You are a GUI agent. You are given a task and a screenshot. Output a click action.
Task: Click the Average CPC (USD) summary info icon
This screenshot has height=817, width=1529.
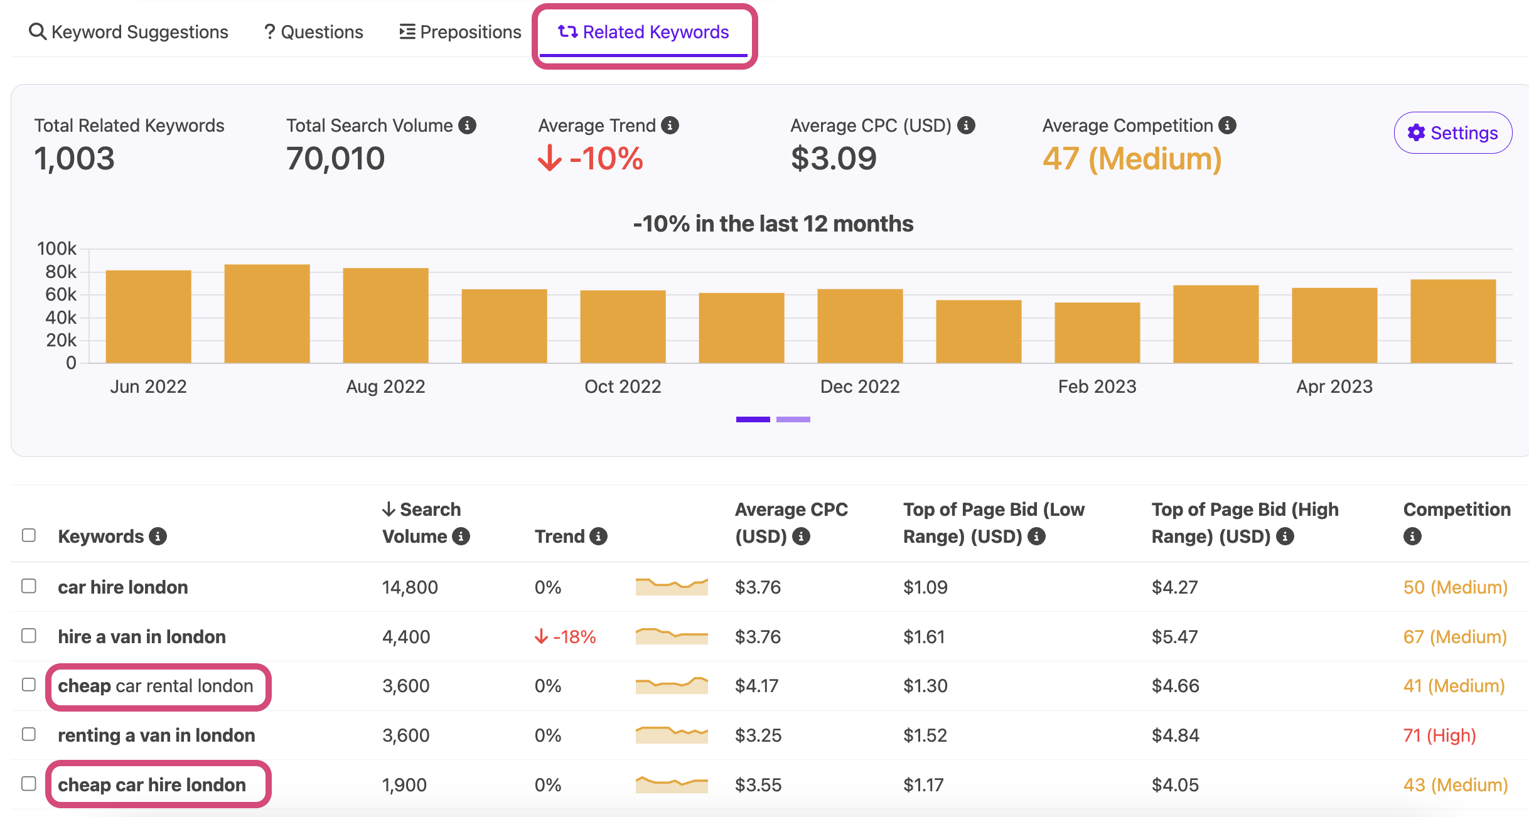(966, 125)
